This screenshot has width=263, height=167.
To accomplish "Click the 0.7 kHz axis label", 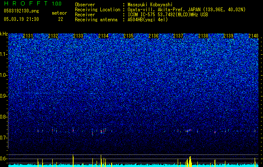I will click(3, 138).
